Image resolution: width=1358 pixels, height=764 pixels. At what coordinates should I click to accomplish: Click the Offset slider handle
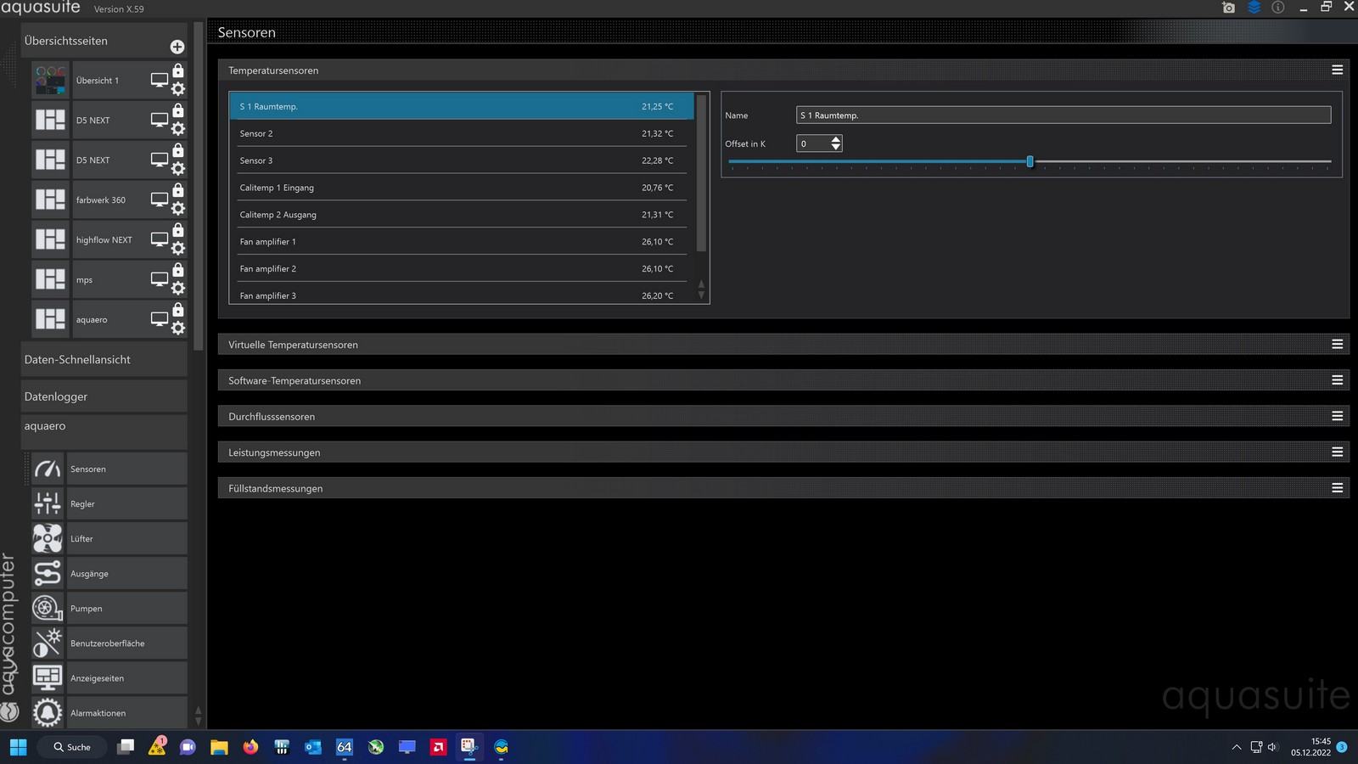pos(1030,161)
